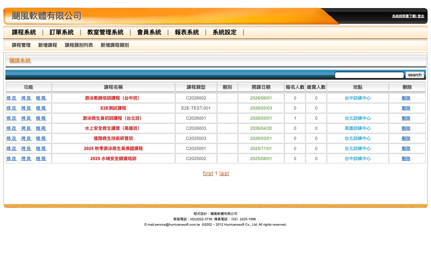The width and height of the screenshot is (431, 269).
Task: Click 拷貝 for 水上安全救生講習（高雄班）
Action: pos(26,128)
